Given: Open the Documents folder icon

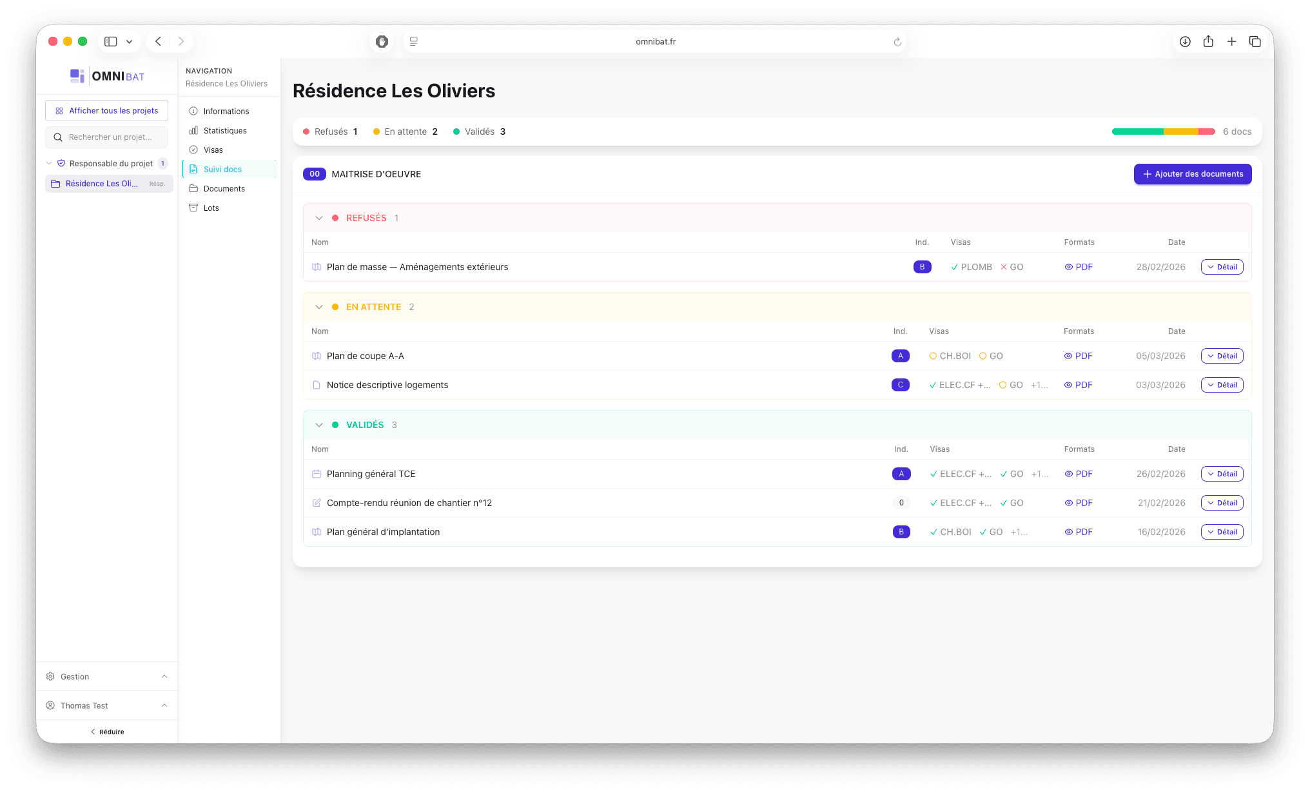Looking at the screenshot, I should pyautogui.click(x=193, y=188).
